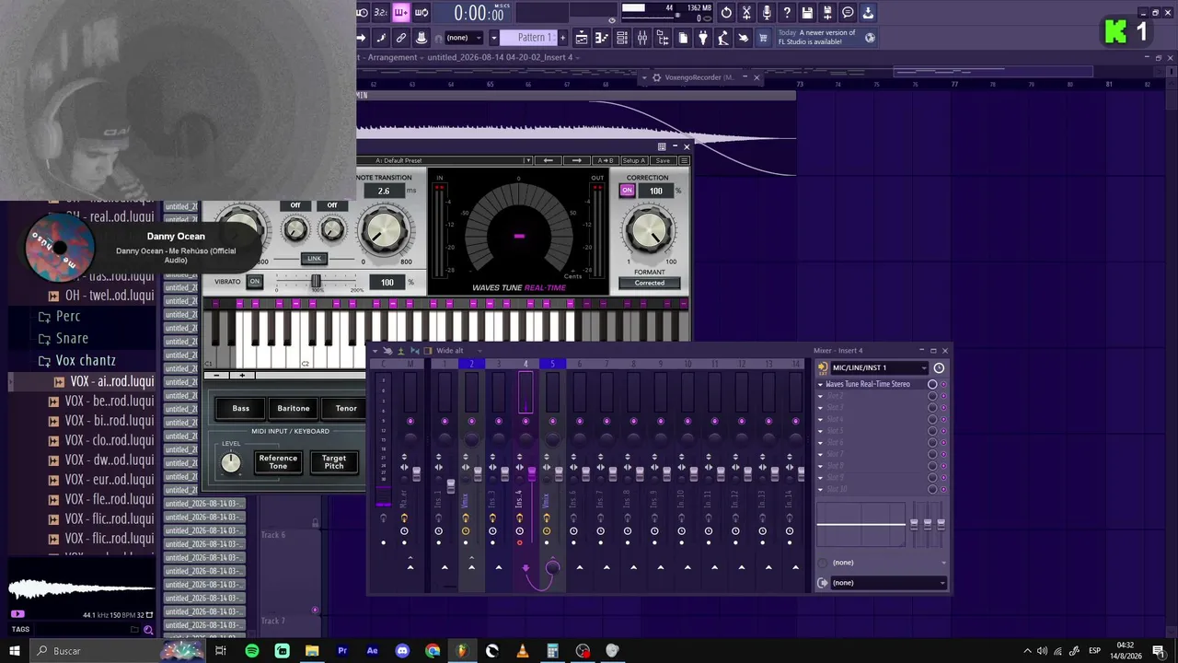Open the Piano roll view icon
Viewport: 1178px width, 663px height.
(x=602, y=38)
